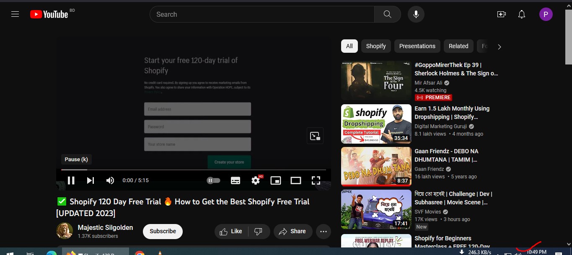Toggle the autoplay switch
The image size is (572, 255).
tap(213, 180)
